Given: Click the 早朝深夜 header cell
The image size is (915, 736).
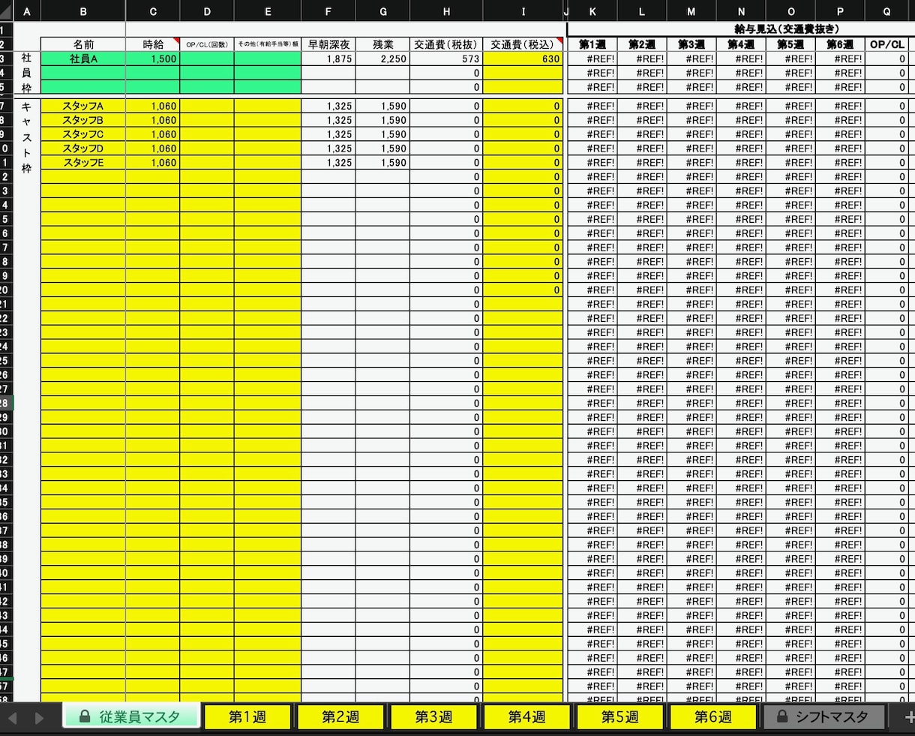Looking at the screenshot, I should point(328,44).
